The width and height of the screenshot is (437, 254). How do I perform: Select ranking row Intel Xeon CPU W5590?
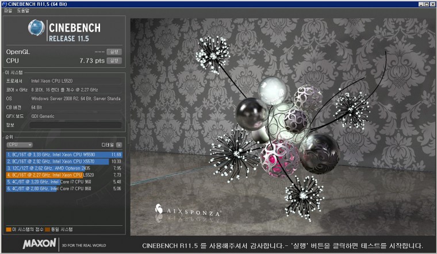tap(64, 155)
